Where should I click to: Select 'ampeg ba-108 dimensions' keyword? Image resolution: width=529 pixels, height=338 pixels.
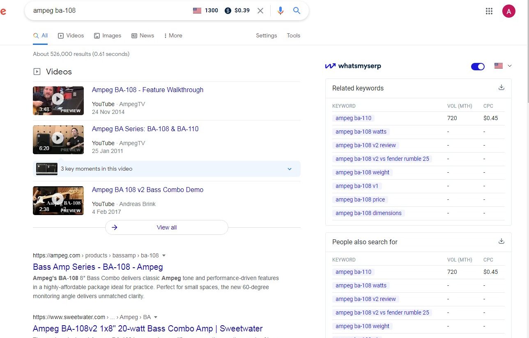tap(368, 213)
